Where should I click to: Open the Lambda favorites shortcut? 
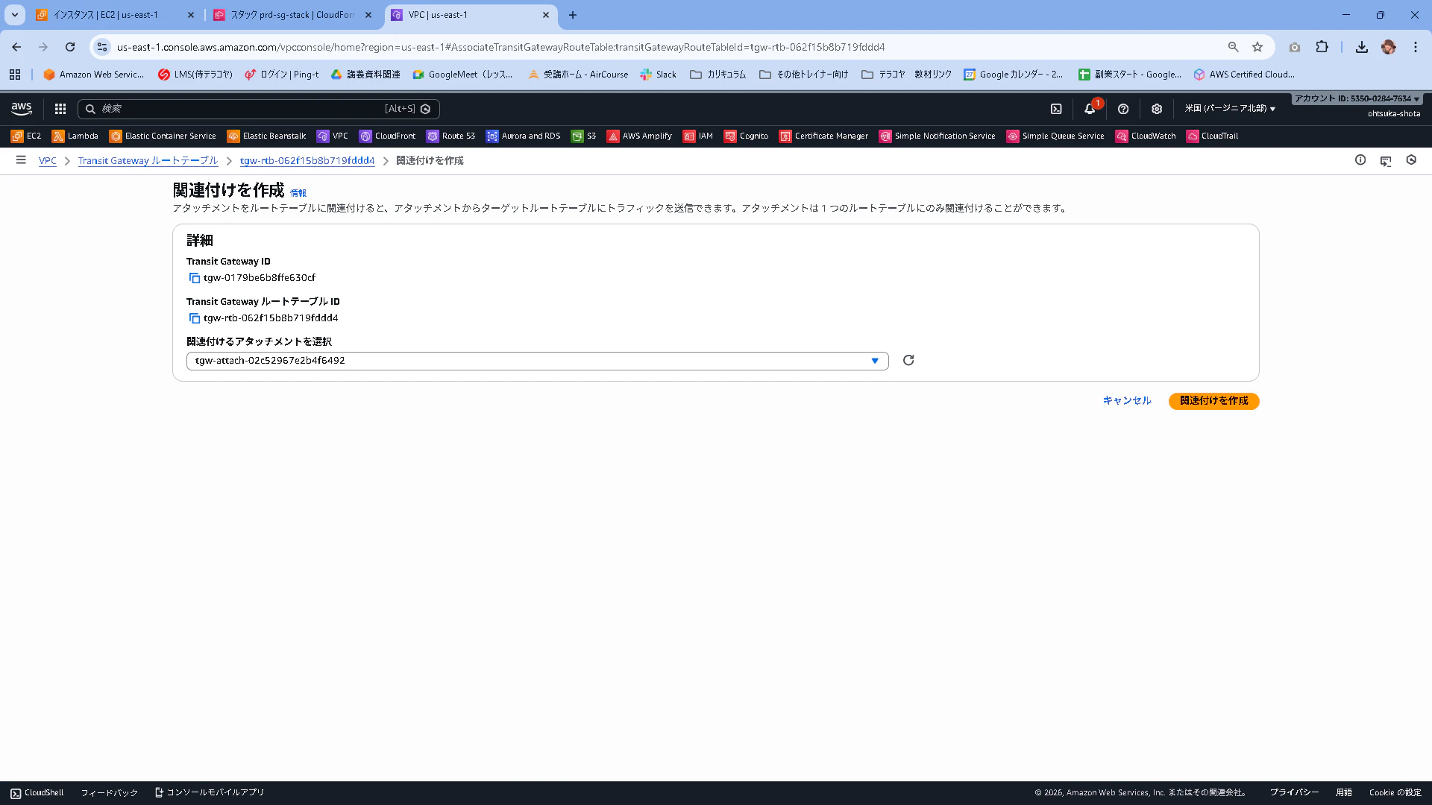tap(75, 136)
